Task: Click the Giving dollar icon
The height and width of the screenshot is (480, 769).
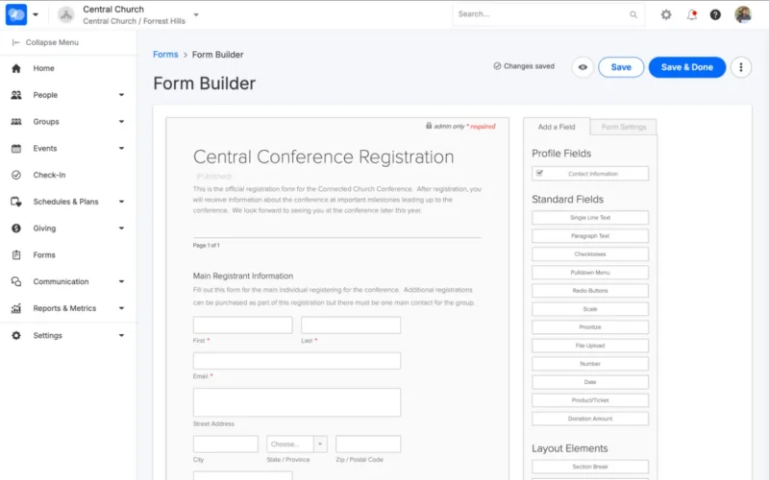Action: [16, 228]
